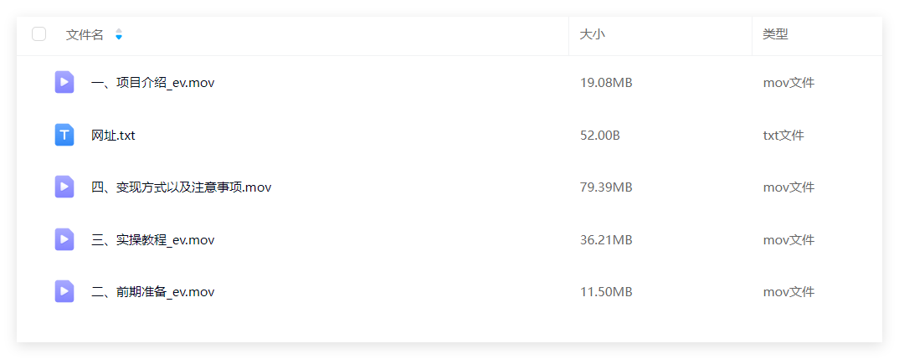The width and height of the screenshot is (899, 359).
Task: Click the video icon beside 二、前期准备_ev.mov
Action: pyautogui.click(x=64, y=291)
